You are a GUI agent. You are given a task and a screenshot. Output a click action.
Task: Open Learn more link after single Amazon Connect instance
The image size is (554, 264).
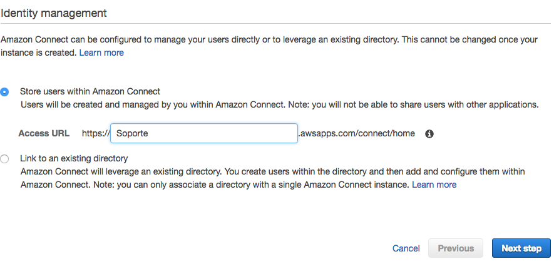coord(434,185)
